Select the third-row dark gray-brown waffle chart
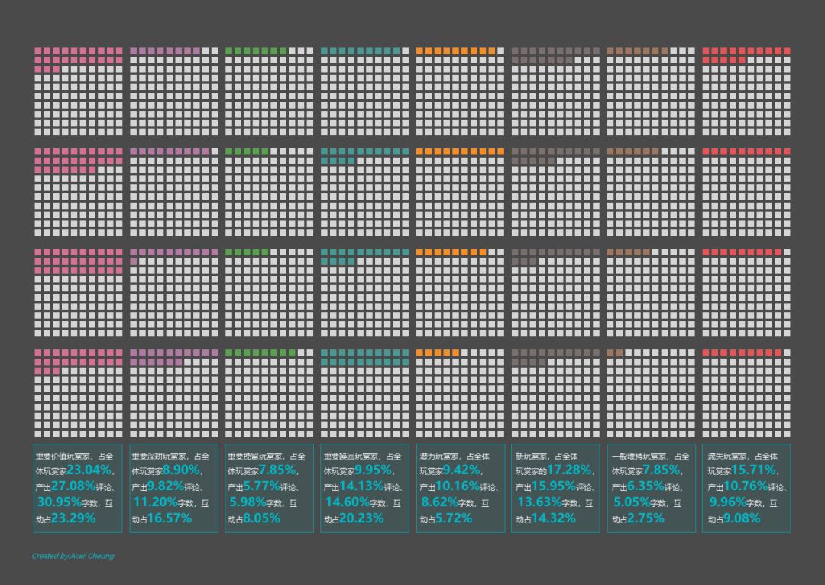The image size is (825, 585). click(x=555, y=292)
